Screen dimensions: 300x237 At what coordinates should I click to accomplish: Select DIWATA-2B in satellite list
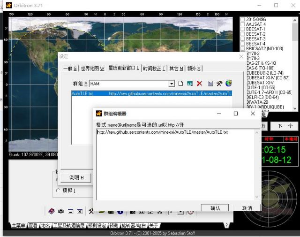point(257,102)
